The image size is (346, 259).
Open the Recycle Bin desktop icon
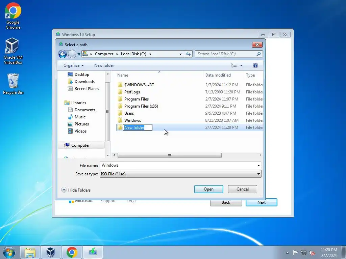click(x=13, y=84)
